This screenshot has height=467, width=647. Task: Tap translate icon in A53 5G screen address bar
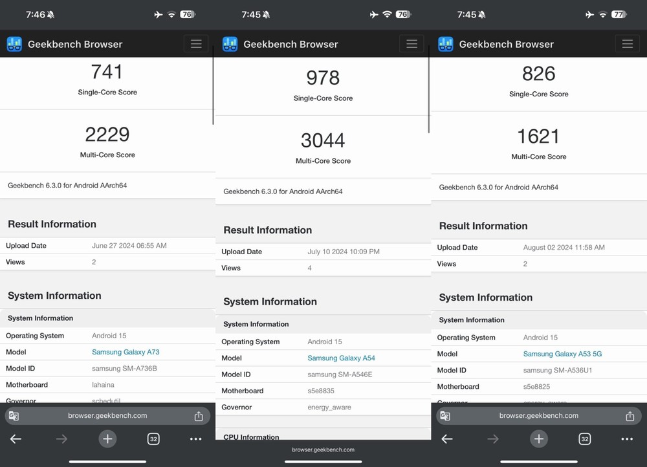coord(445,416)
